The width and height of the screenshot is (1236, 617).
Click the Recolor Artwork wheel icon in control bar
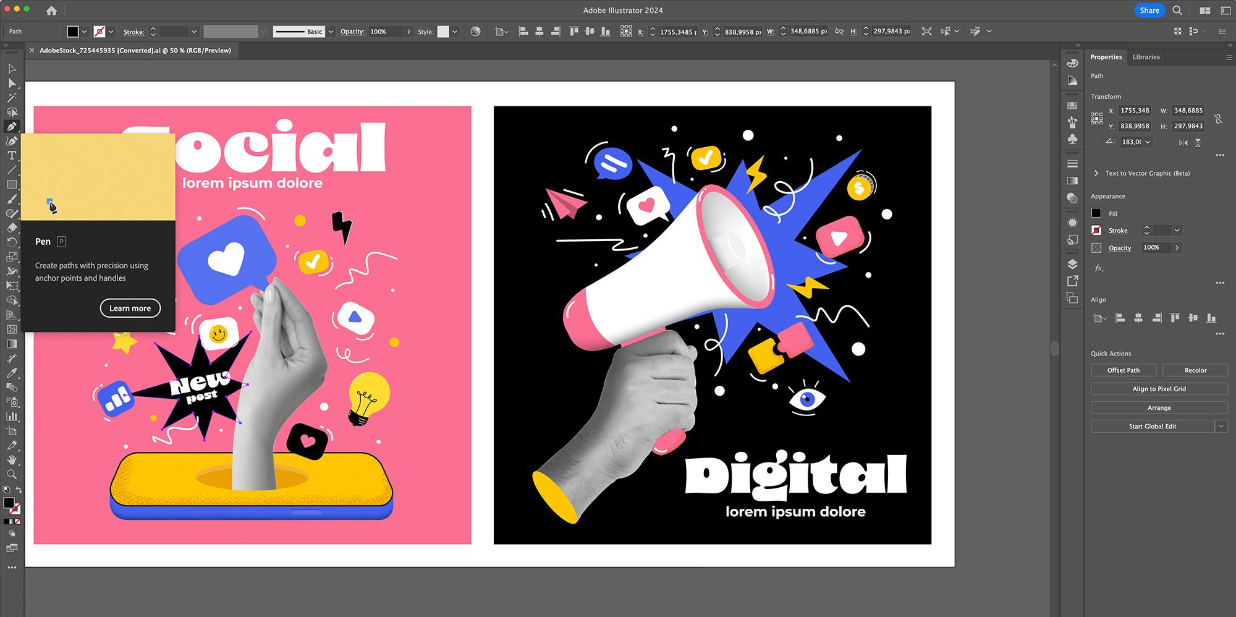point(475,32)
